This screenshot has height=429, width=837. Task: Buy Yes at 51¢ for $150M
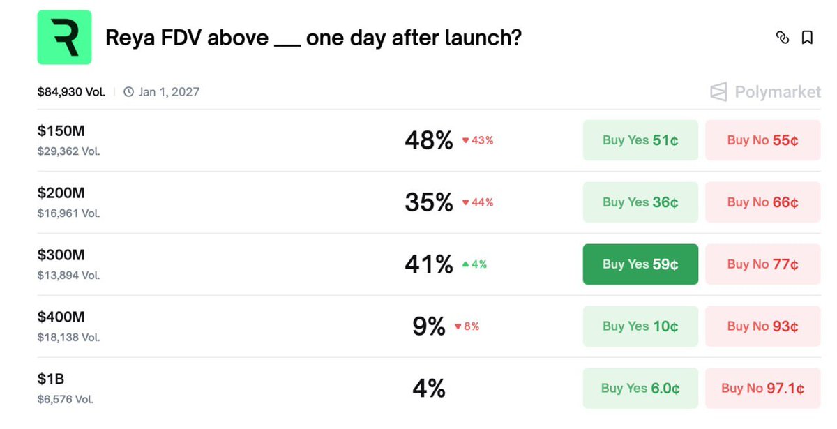pos(640,140)
